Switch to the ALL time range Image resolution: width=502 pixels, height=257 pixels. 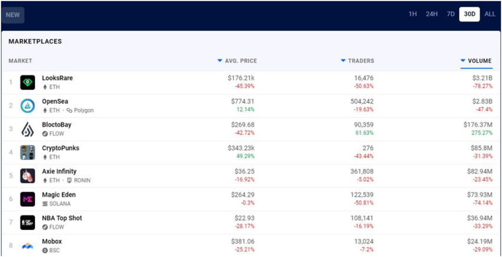tap(490, 14)
